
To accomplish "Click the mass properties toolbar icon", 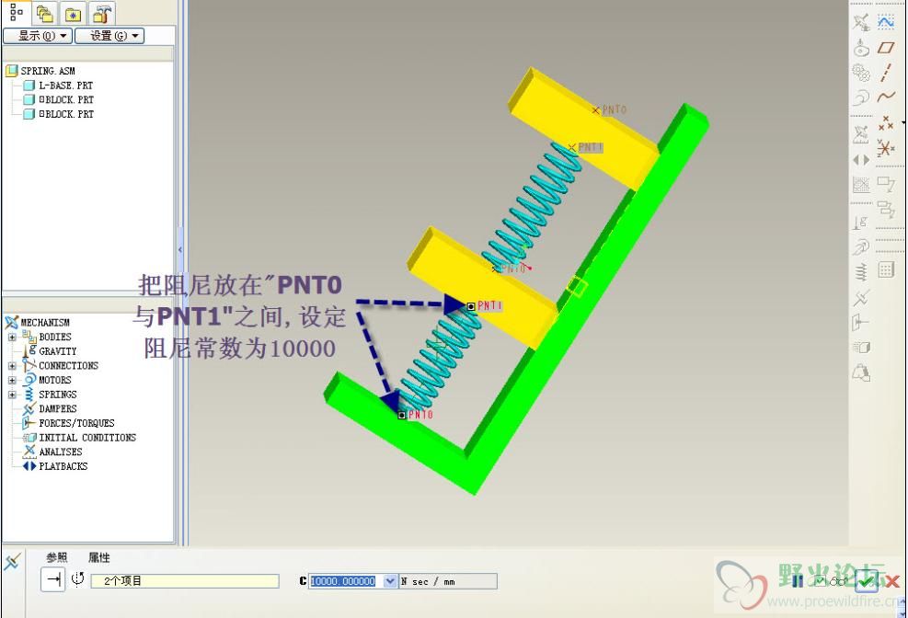I will coord(861,372).
